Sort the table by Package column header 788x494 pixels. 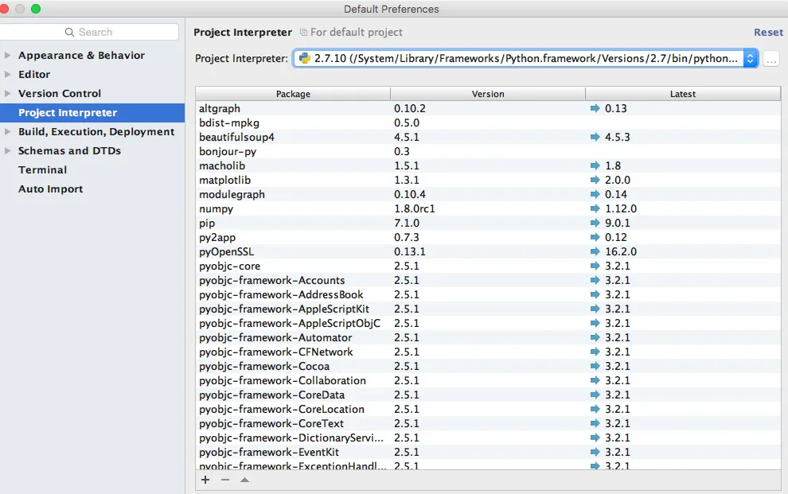click(293, 94)
